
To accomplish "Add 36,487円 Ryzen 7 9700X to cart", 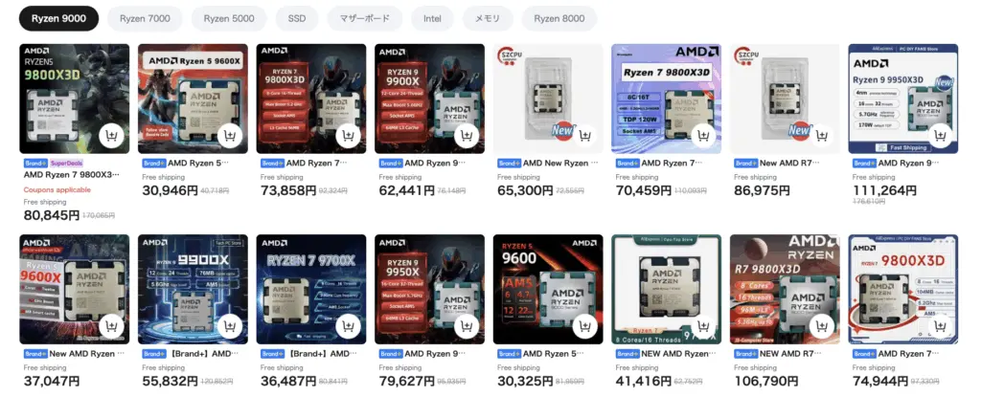I will [349, 326].
